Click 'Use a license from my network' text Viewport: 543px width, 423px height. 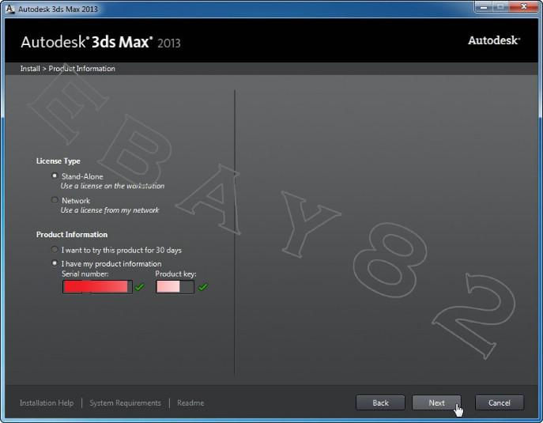(110, 210)
